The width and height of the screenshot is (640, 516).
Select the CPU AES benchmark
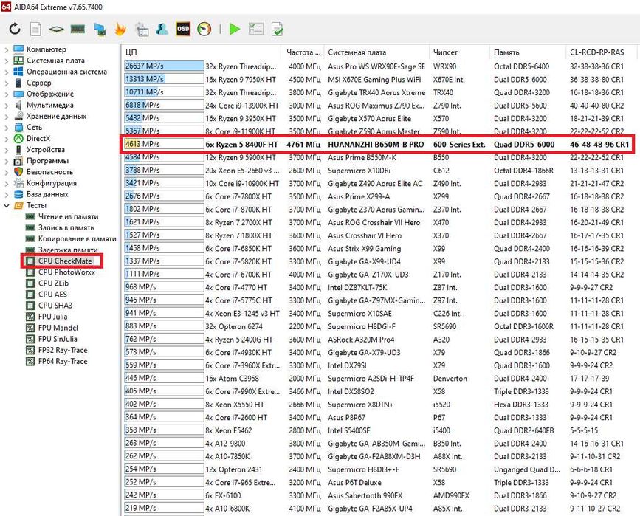tap(52, 295)
